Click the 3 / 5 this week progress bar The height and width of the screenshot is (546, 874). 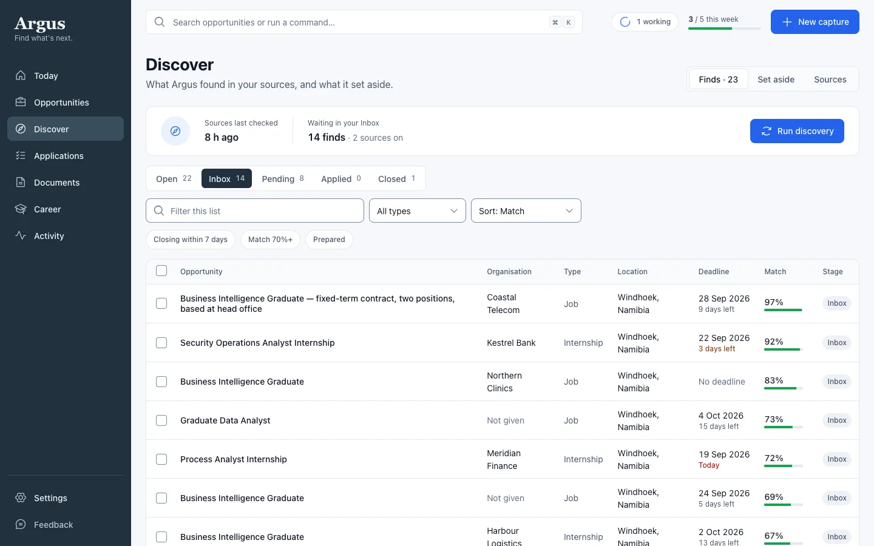(x=725, y=29)
